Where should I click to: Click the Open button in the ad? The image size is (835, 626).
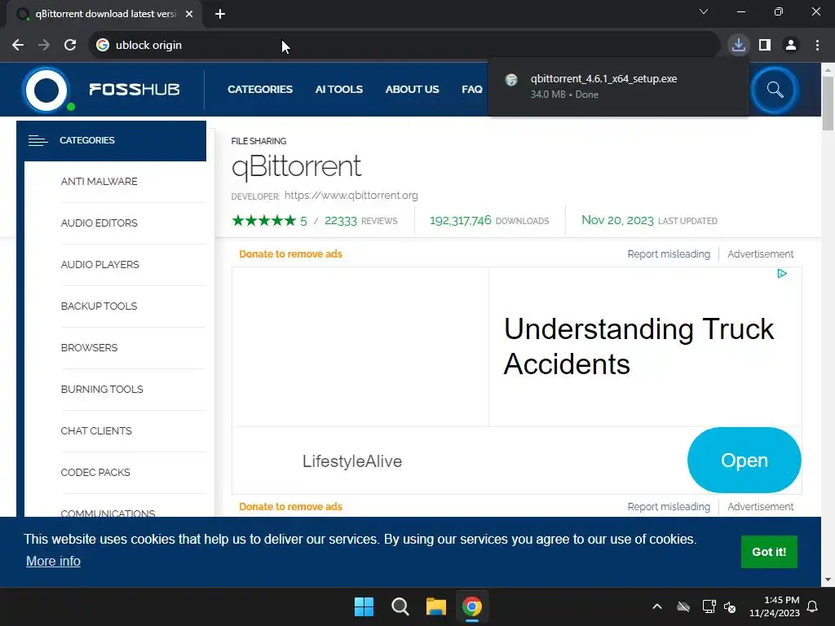coord(744,461)
